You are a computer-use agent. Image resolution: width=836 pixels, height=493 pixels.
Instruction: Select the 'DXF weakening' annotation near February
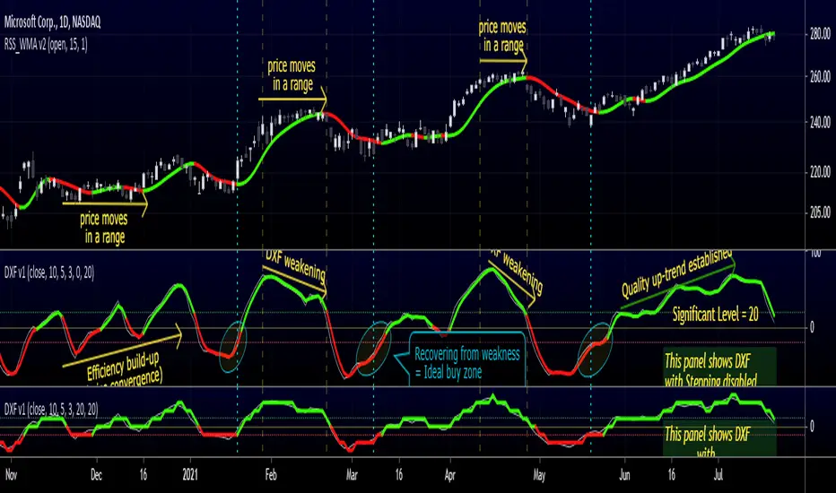[295, 265]
